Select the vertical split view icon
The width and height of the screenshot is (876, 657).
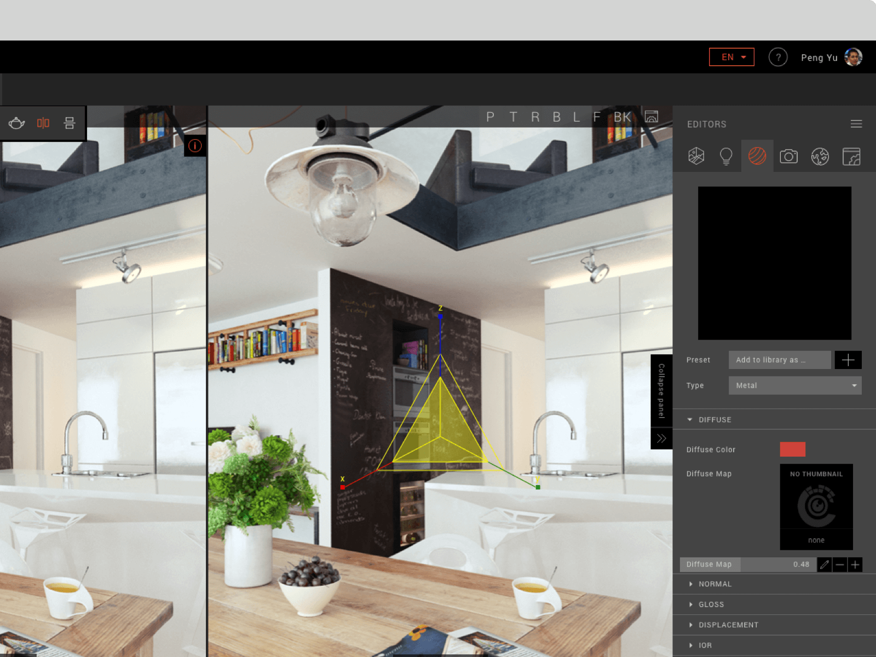pos(43,123)
